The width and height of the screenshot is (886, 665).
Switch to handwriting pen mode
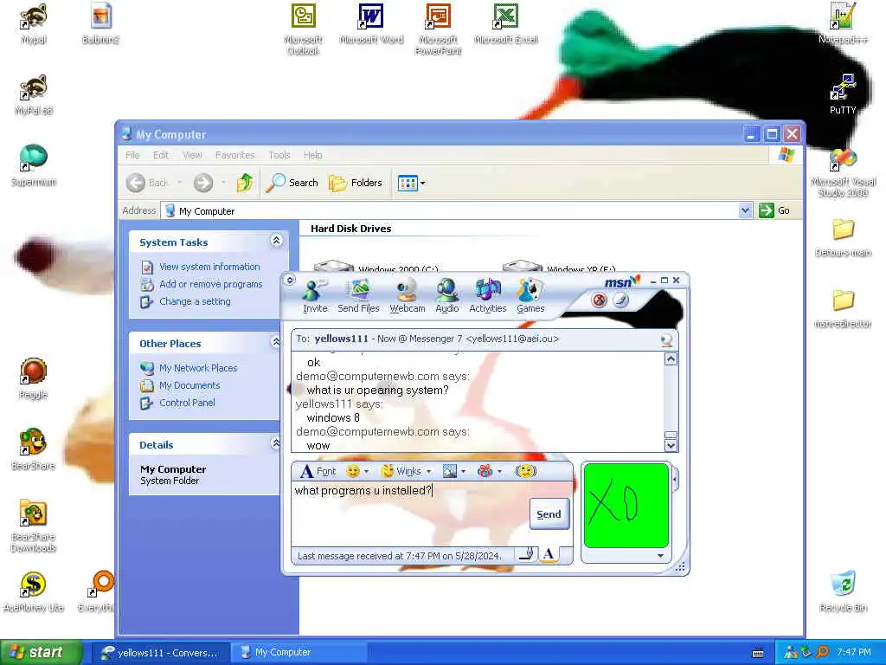tap(527, 554)
